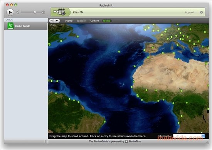Image resolution: width=212 pixels, height=150 pixels.
Task: Select the World explore tab
Action: 107,21
